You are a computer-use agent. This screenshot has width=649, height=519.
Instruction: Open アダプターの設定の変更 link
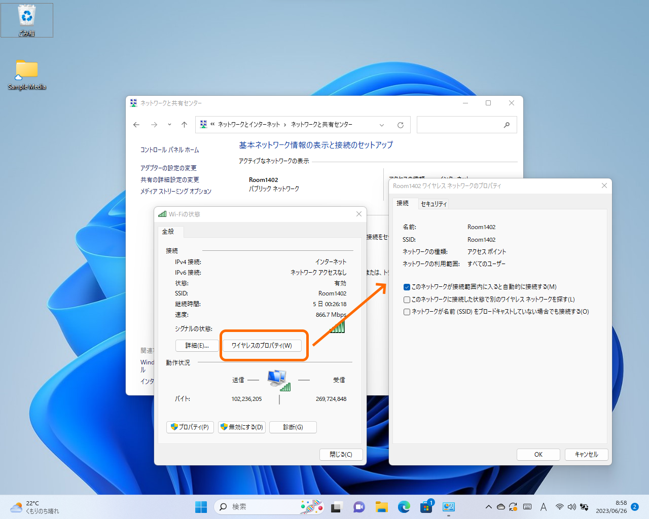point(167,168)
